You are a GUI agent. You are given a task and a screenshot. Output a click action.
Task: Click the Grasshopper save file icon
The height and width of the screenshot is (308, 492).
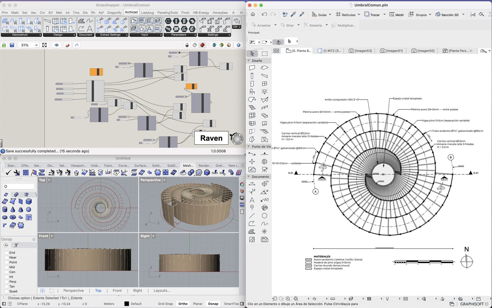pos(12,45)
